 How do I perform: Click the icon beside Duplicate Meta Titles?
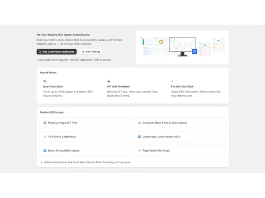click(139, 122)
